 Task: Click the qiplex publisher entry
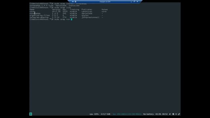pyautogui.click(x=85, y=15)
